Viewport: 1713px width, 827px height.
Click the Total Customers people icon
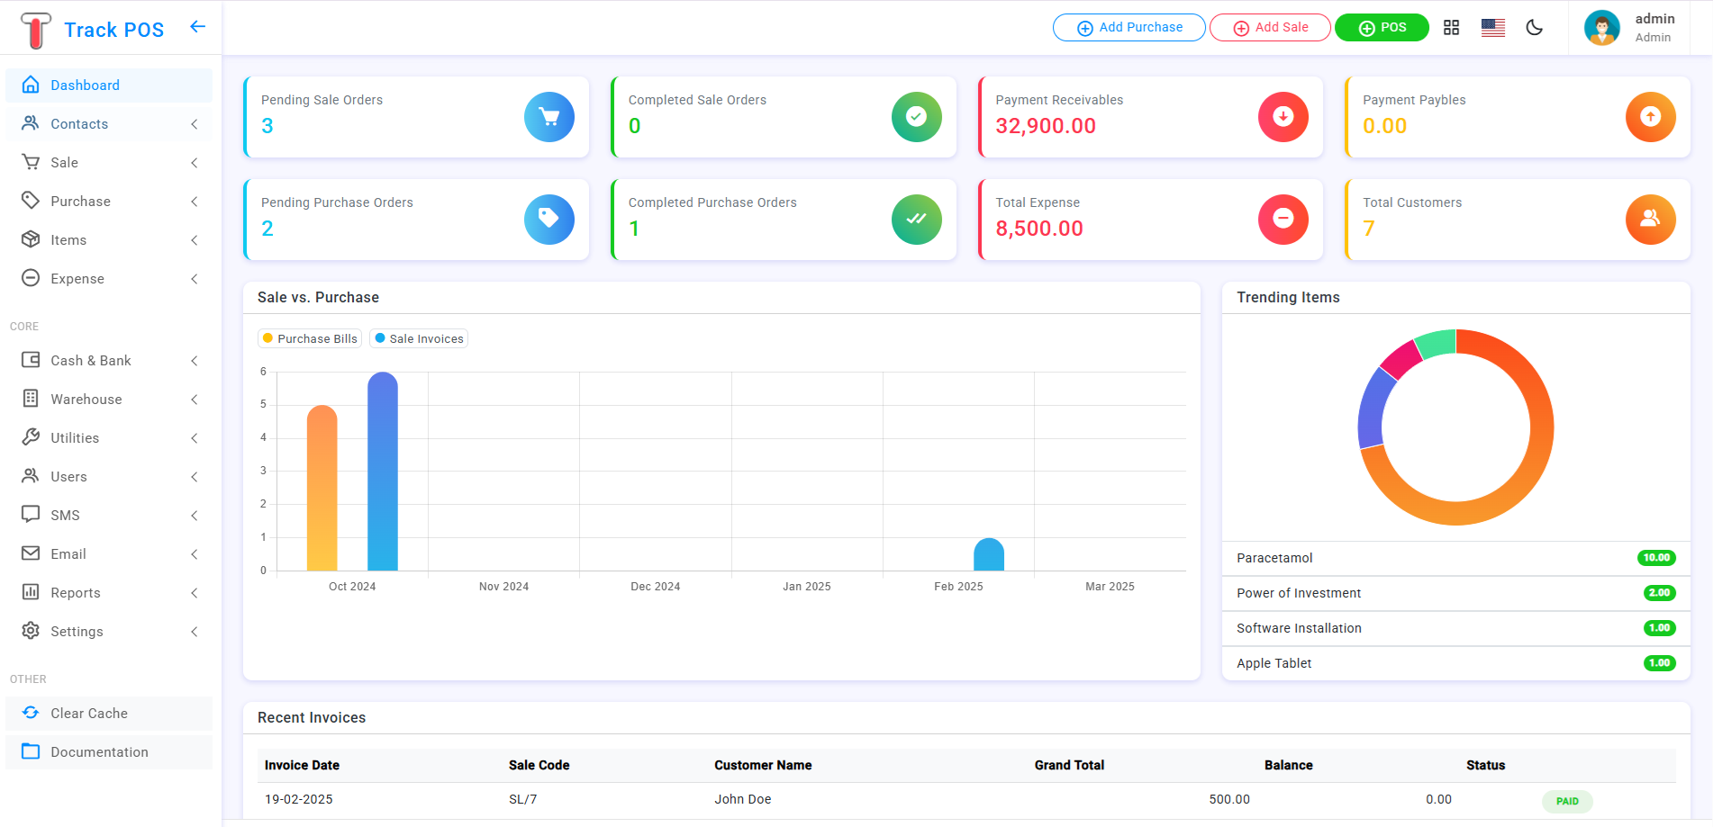tap(1649, 220)
